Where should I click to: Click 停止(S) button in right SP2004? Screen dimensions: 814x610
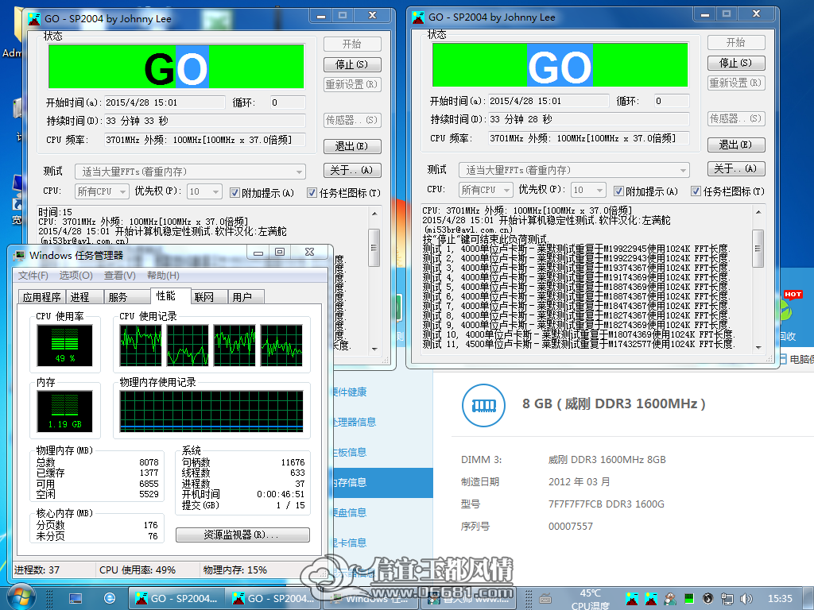point(736,64)
